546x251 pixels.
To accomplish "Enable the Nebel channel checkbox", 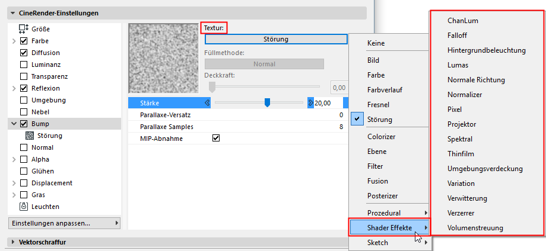I will click(x=24, y=112).
